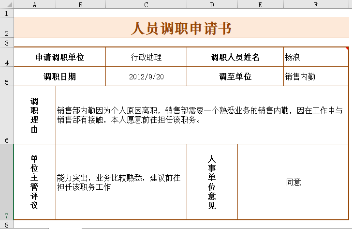Select column D header
This screenshot has height=229, width=352.
(x=212, y=4)
